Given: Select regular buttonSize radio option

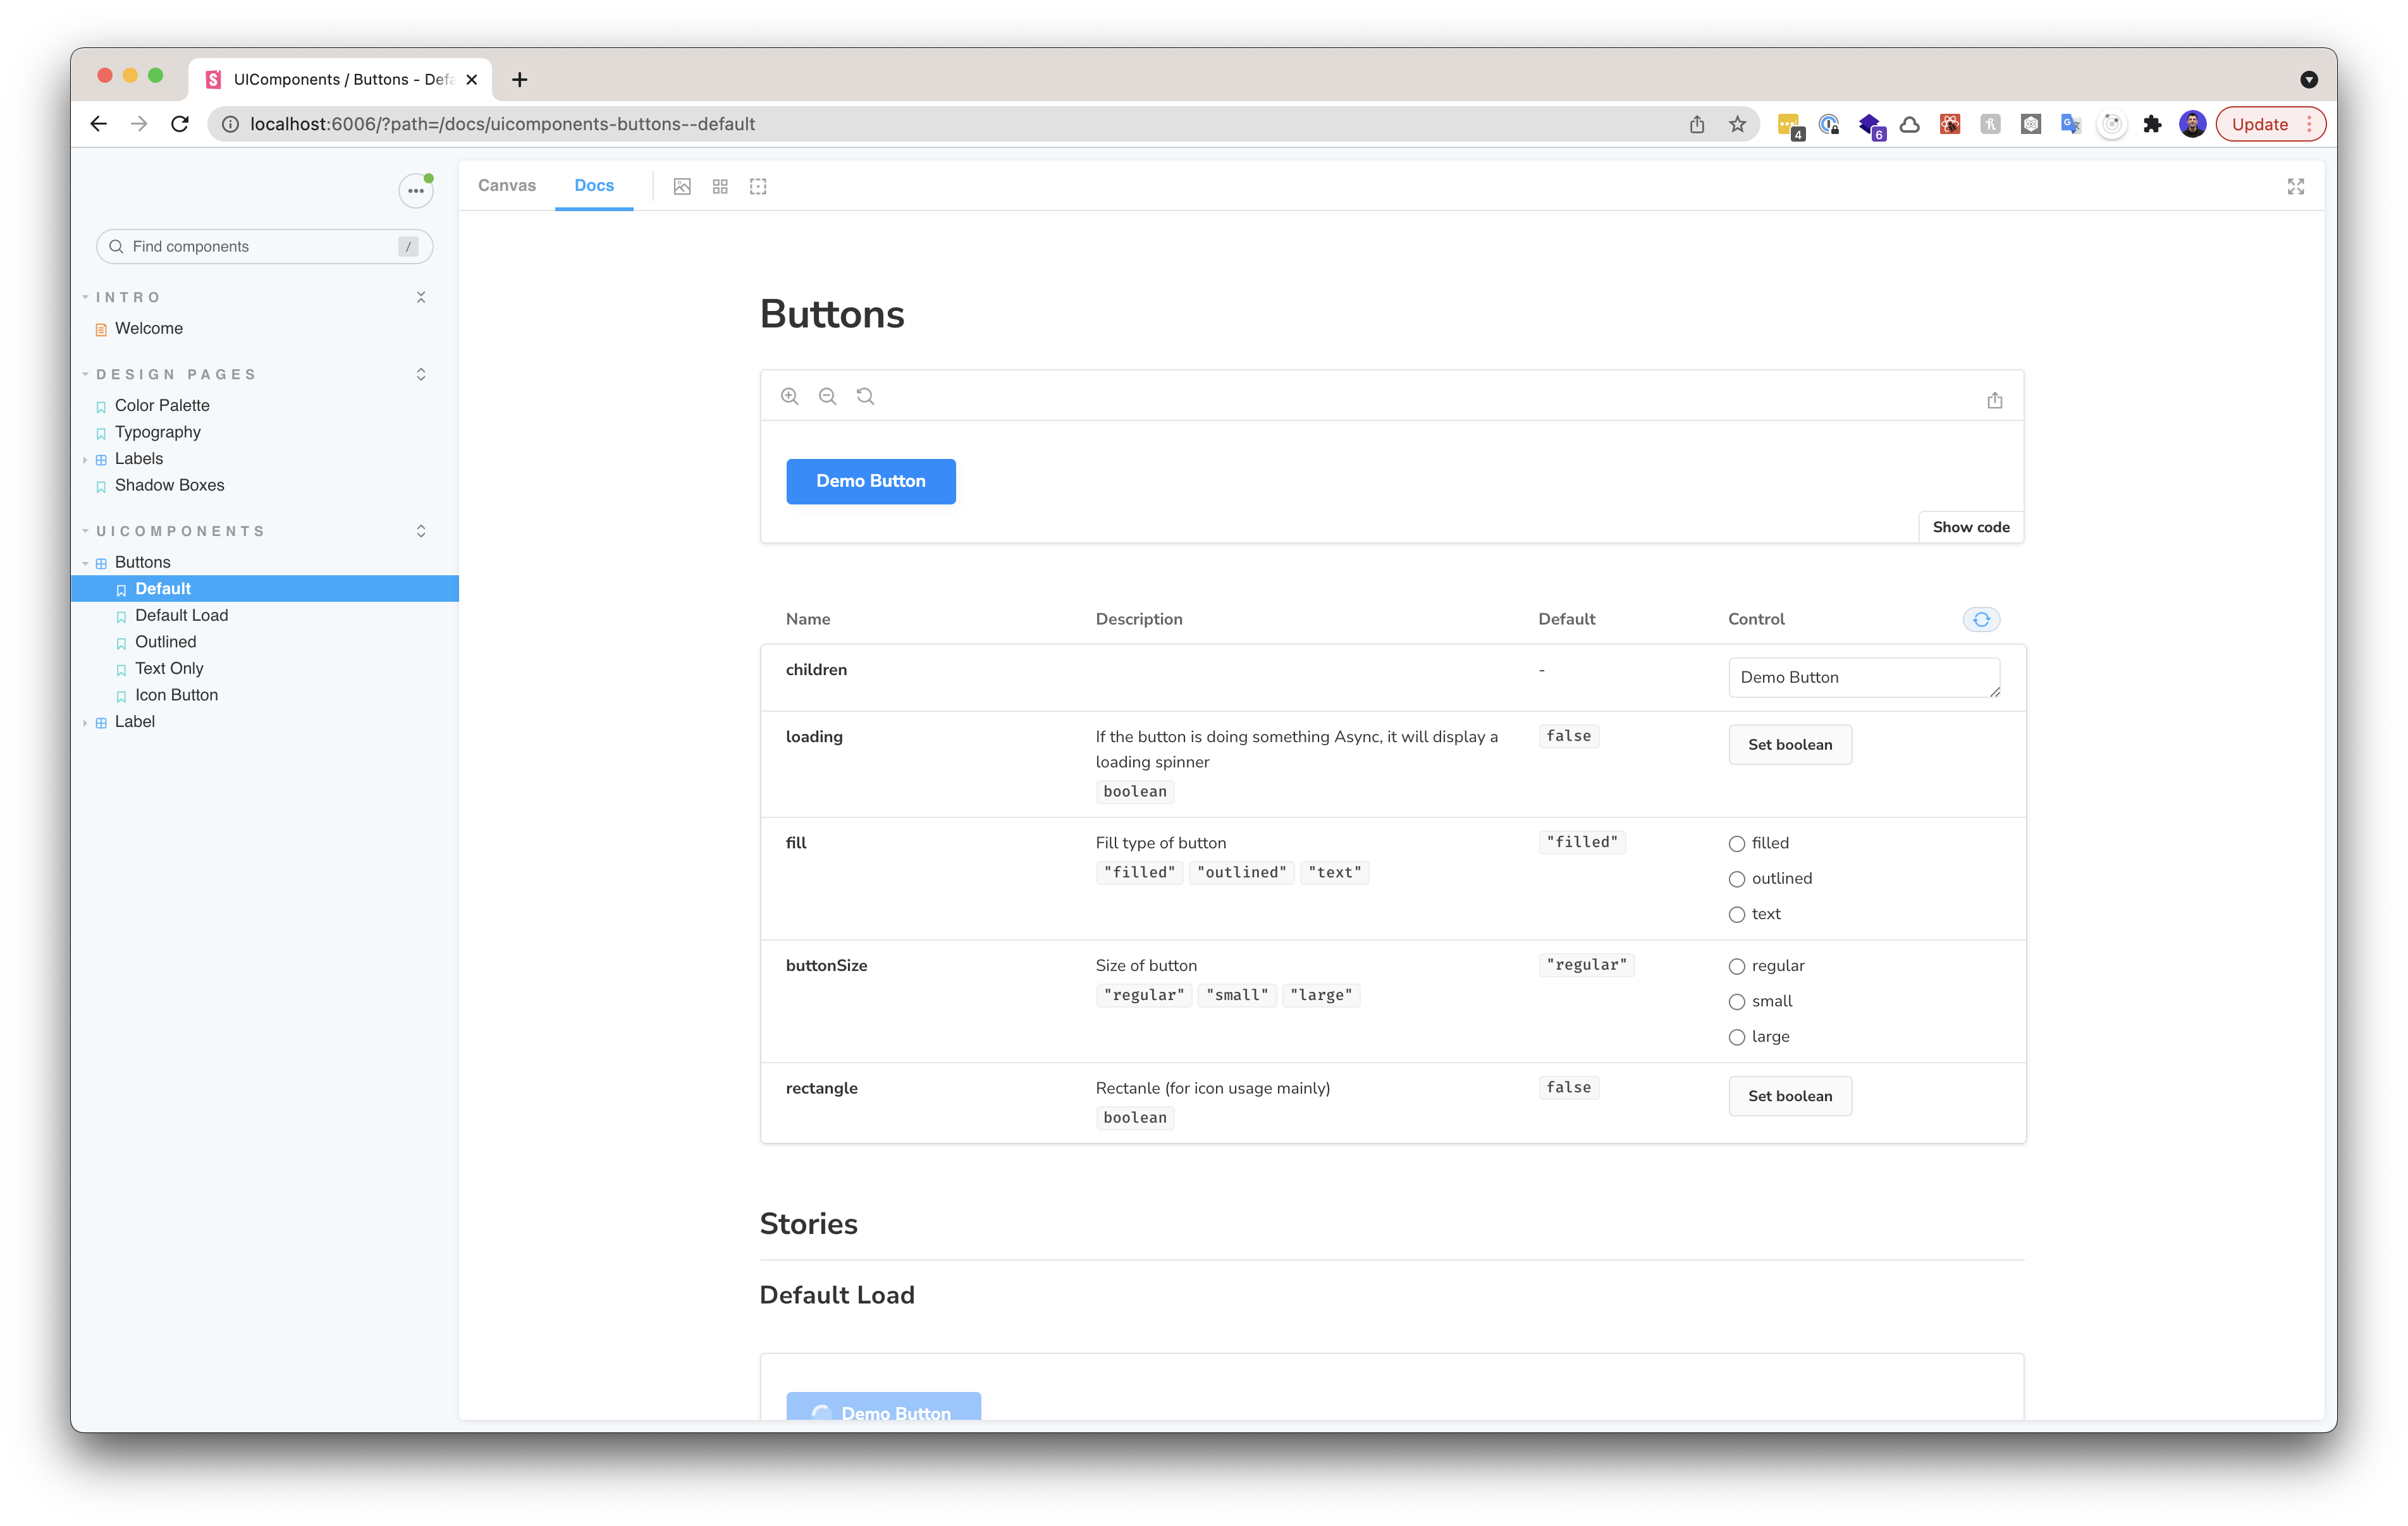Looking at the screenshot, I should click(x=1737, y=966).
